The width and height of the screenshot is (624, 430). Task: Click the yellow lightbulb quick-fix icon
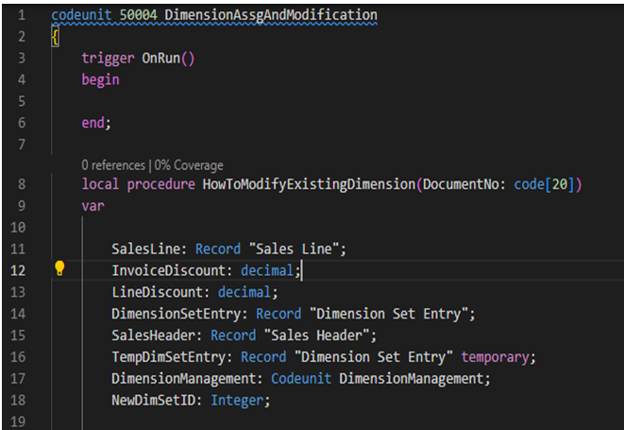pyautogui.click(x=59, y=268)
